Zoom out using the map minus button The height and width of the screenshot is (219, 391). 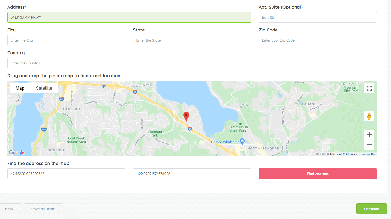(369, 145)
